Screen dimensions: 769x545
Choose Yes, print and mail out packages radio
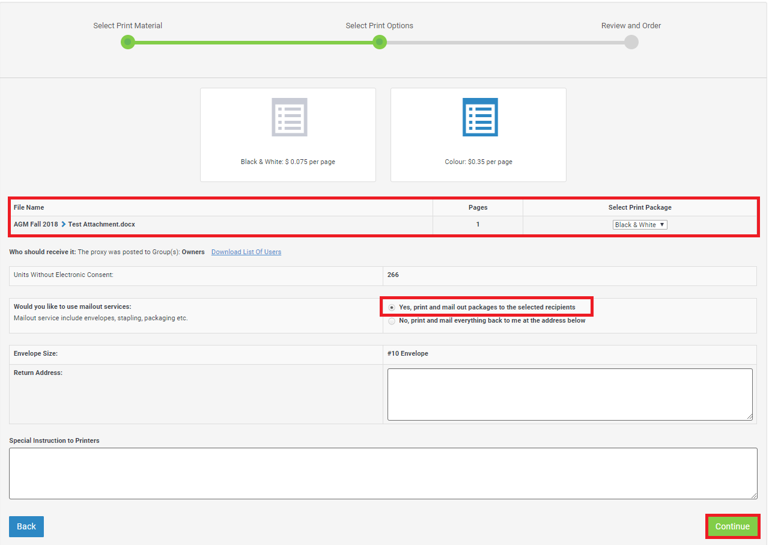click(392, 307)
